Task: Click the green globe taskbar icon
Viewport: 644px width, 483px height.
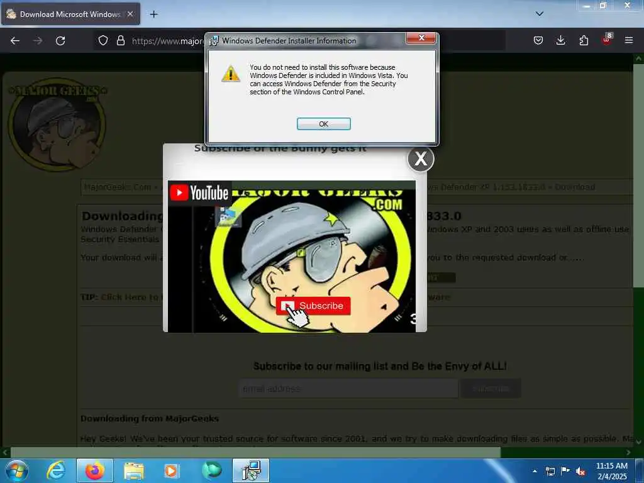Action: [x=211, y=470]
